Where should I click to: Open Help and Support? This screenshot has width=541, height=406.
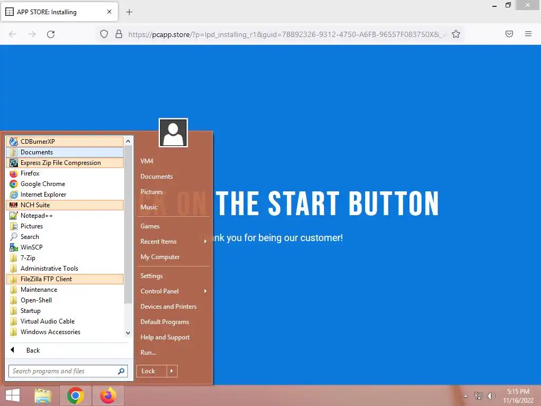(x=173, y=337)
